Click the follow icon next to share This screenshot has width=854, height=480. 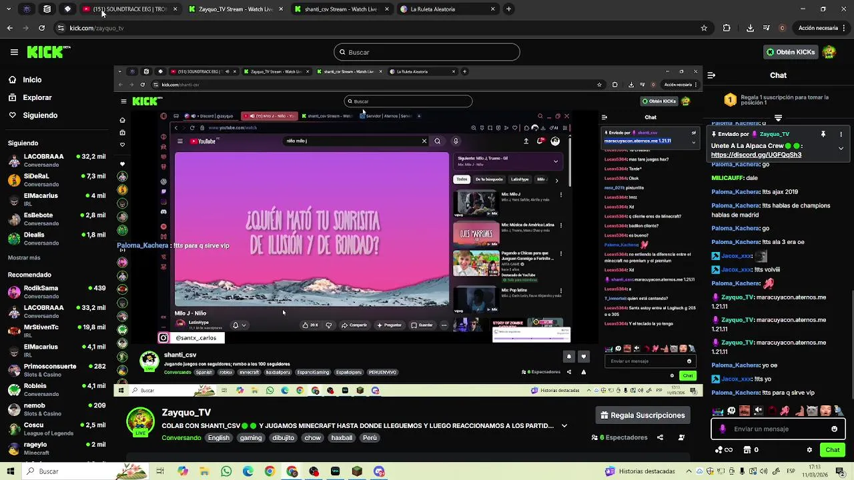681,437
